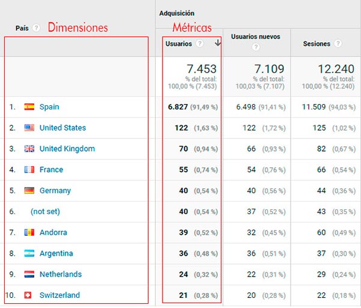Click (not set) new users value 37
Screen dimensions: 361x308
pos(251,212)
